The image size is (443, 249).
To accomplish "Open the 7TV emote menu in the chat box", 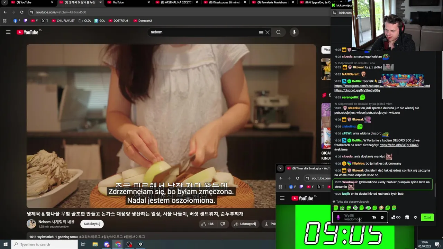I will 374,218.
